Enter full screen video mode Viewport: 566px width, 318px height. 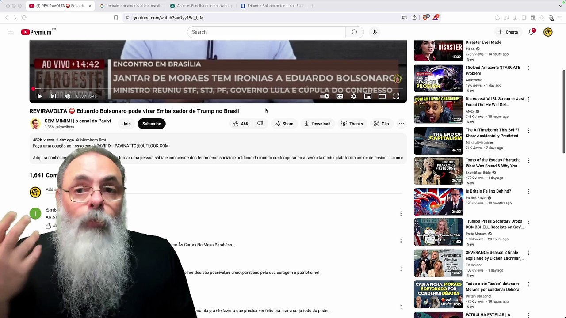click(396, 96)
